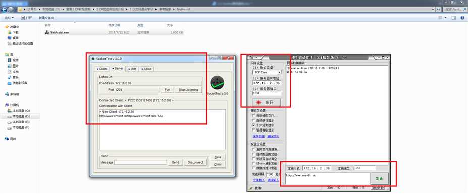Click 文件载入 file load link
Screen dimensions: 468x194
(258, 180)
